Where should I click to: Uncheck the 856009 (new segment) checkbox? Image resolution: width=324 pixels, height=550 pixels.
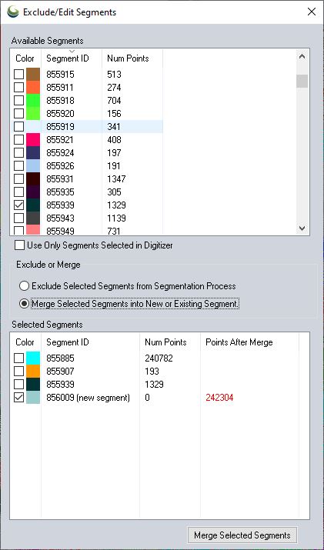(18, 398)
